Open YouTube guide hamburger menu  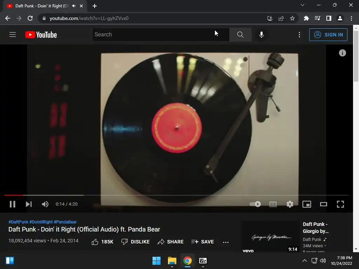point(13,35)
